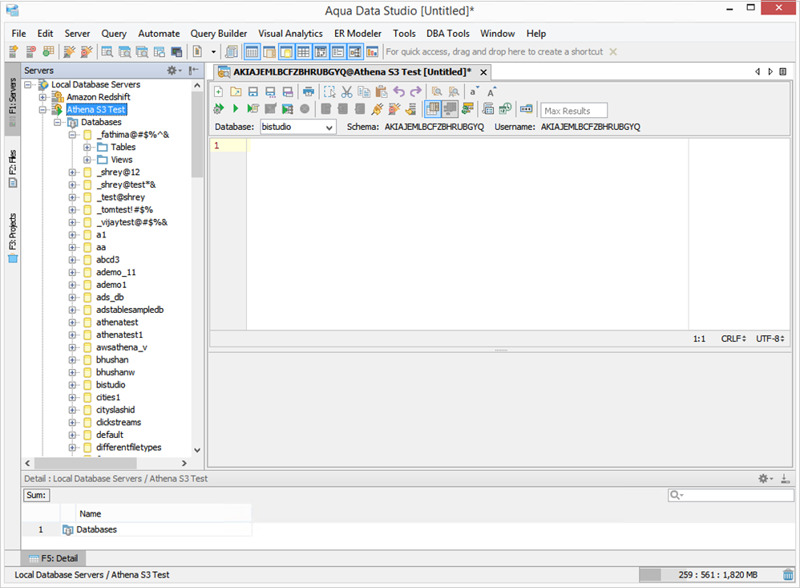800x588 pixels.
Task: Click the Copy icon in editor toolbar
Action: pyautogui.click(x=364, y=92)
